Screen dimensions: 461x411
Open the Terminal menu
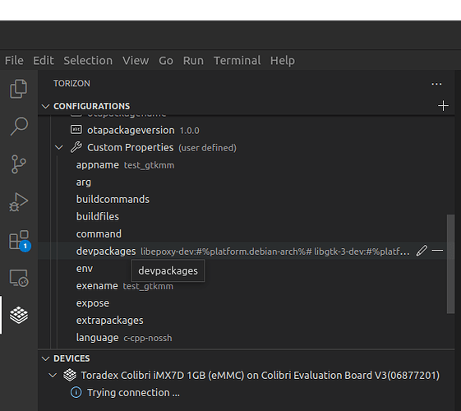click(237, 61)
